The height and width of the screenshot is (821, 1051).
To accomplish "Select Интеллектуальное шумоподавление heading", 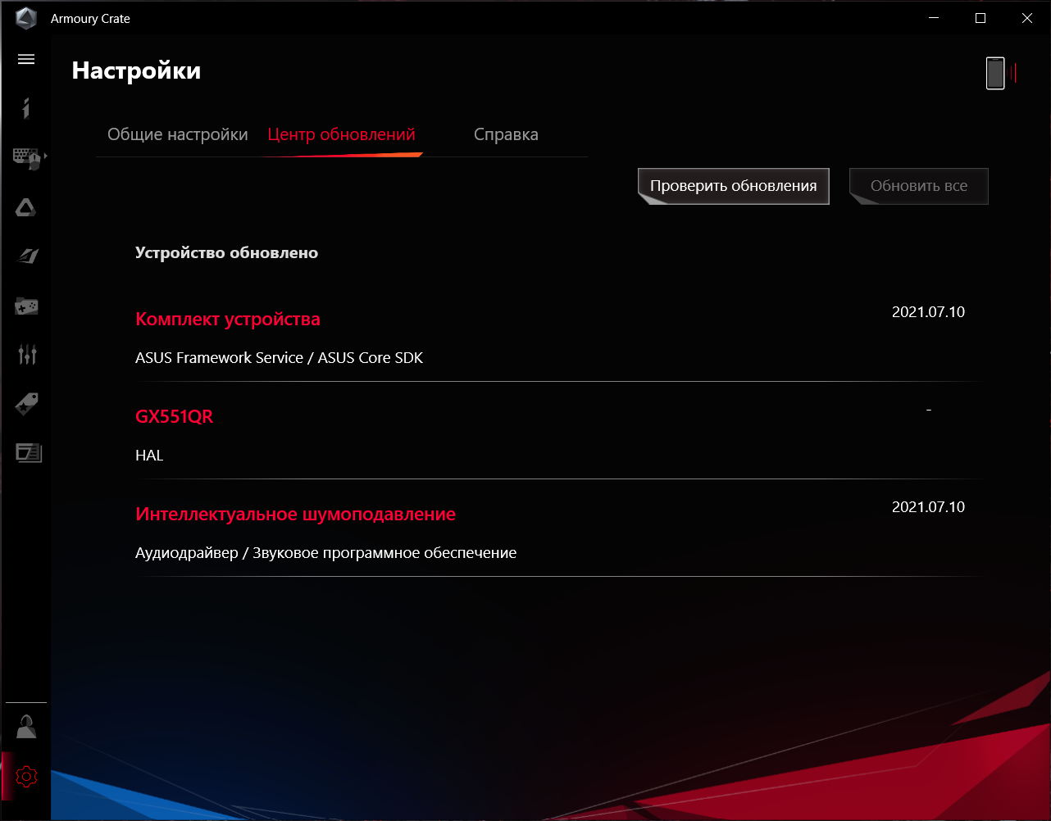I will (295, 514).
